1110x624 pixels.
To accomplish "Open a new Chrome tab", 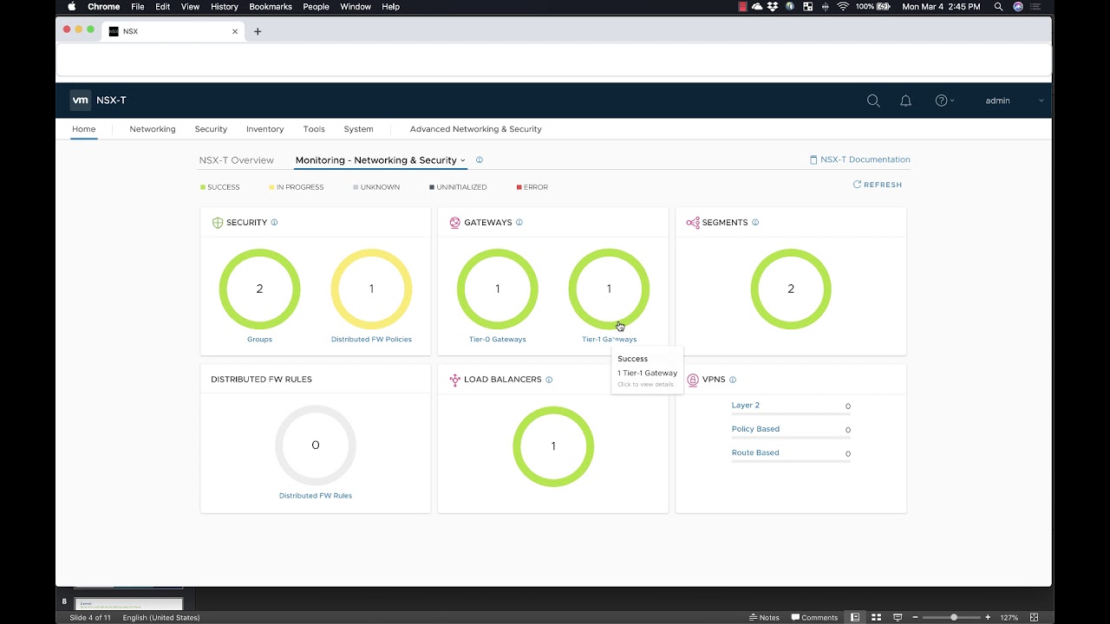I will point(258,31).
